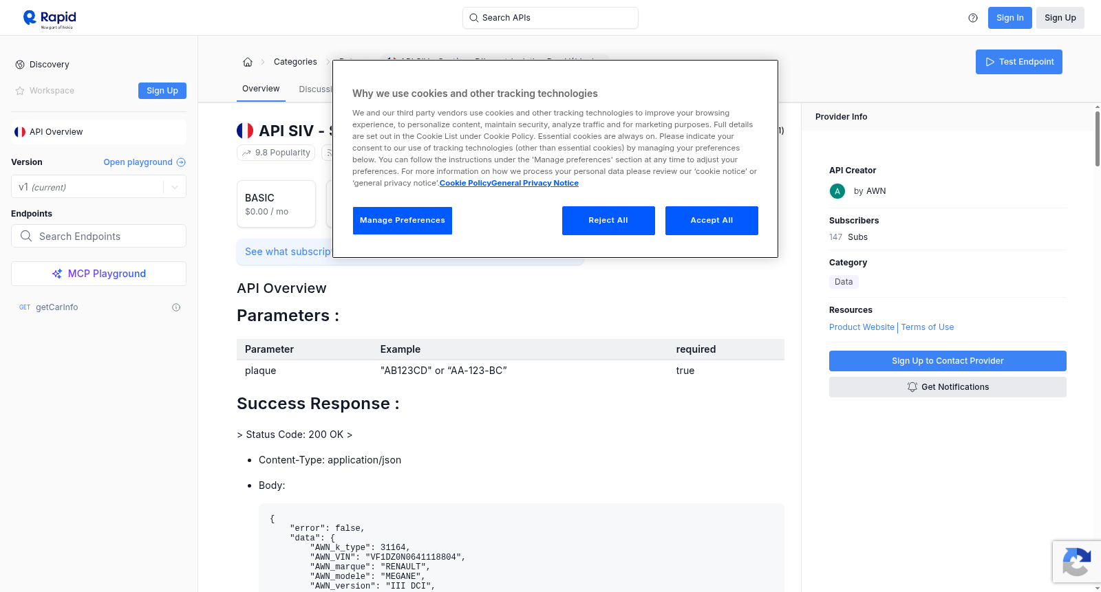Open the General Privacy Notice link
This screenshot has width=1101, height=592.
click(x=535, y=183)
